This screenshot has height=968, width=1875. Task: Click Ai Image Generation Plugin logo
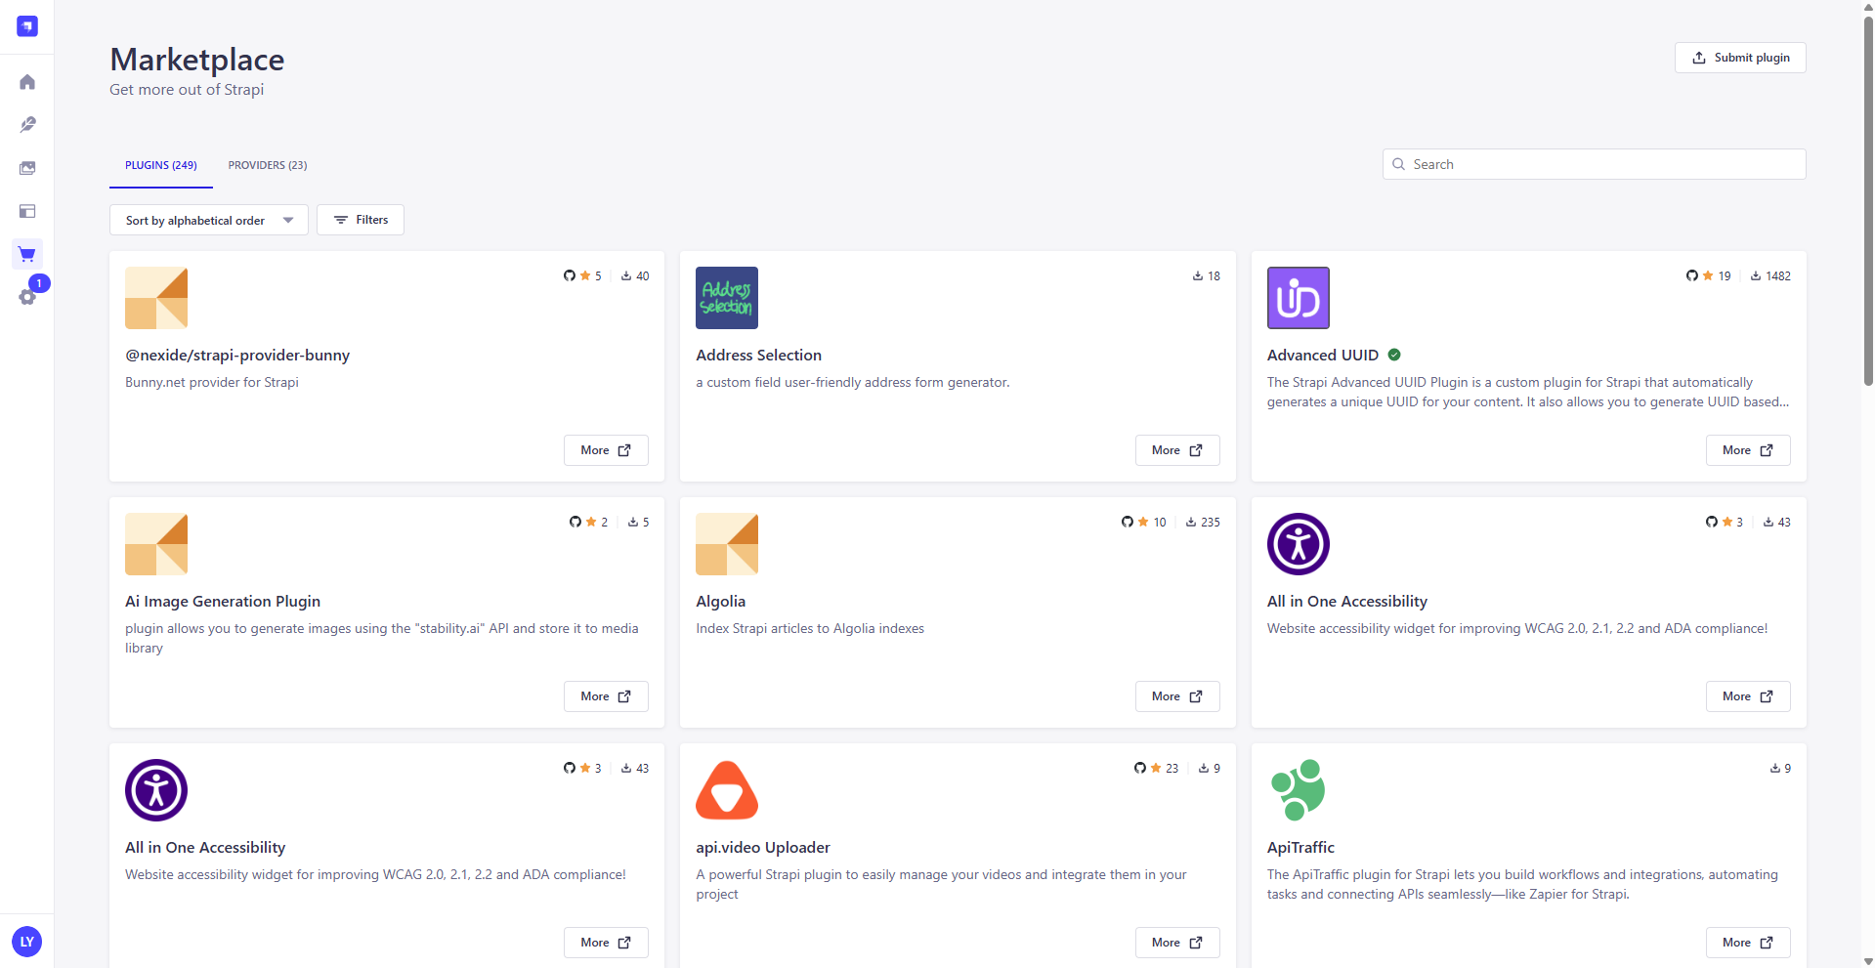coord(156,544)
